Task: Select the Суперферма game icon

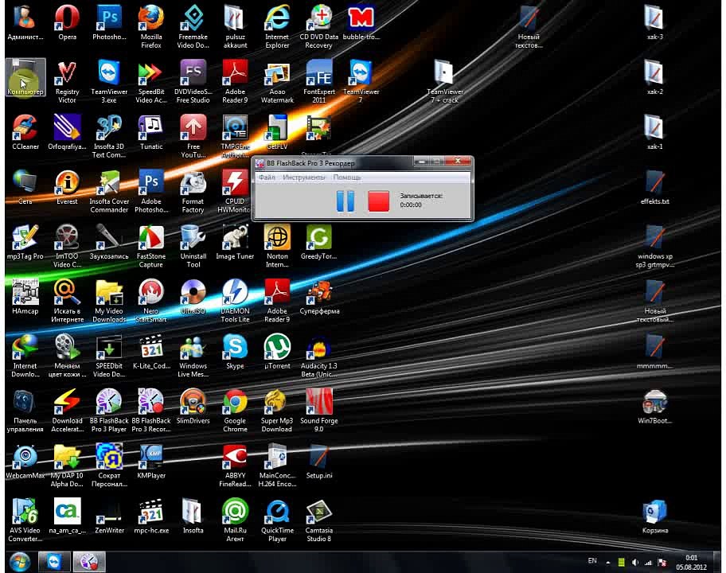Action: (x=318, y=297)
